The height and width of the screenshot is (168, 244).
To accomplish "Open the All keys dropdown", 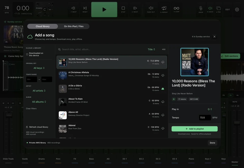I will [x=39, y=68].
